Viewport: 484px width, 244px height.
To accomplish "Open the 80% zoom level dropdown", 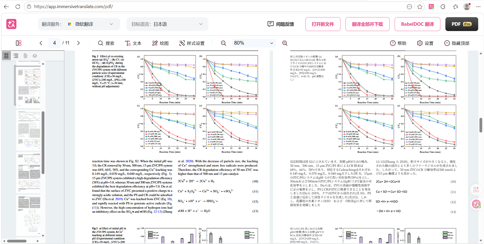I will tap(253, 43).
